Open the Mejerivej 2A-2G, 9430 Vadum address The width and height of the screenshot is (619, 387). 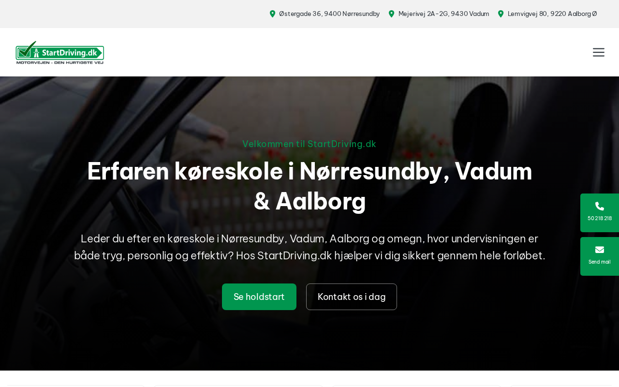pos(444,14)
